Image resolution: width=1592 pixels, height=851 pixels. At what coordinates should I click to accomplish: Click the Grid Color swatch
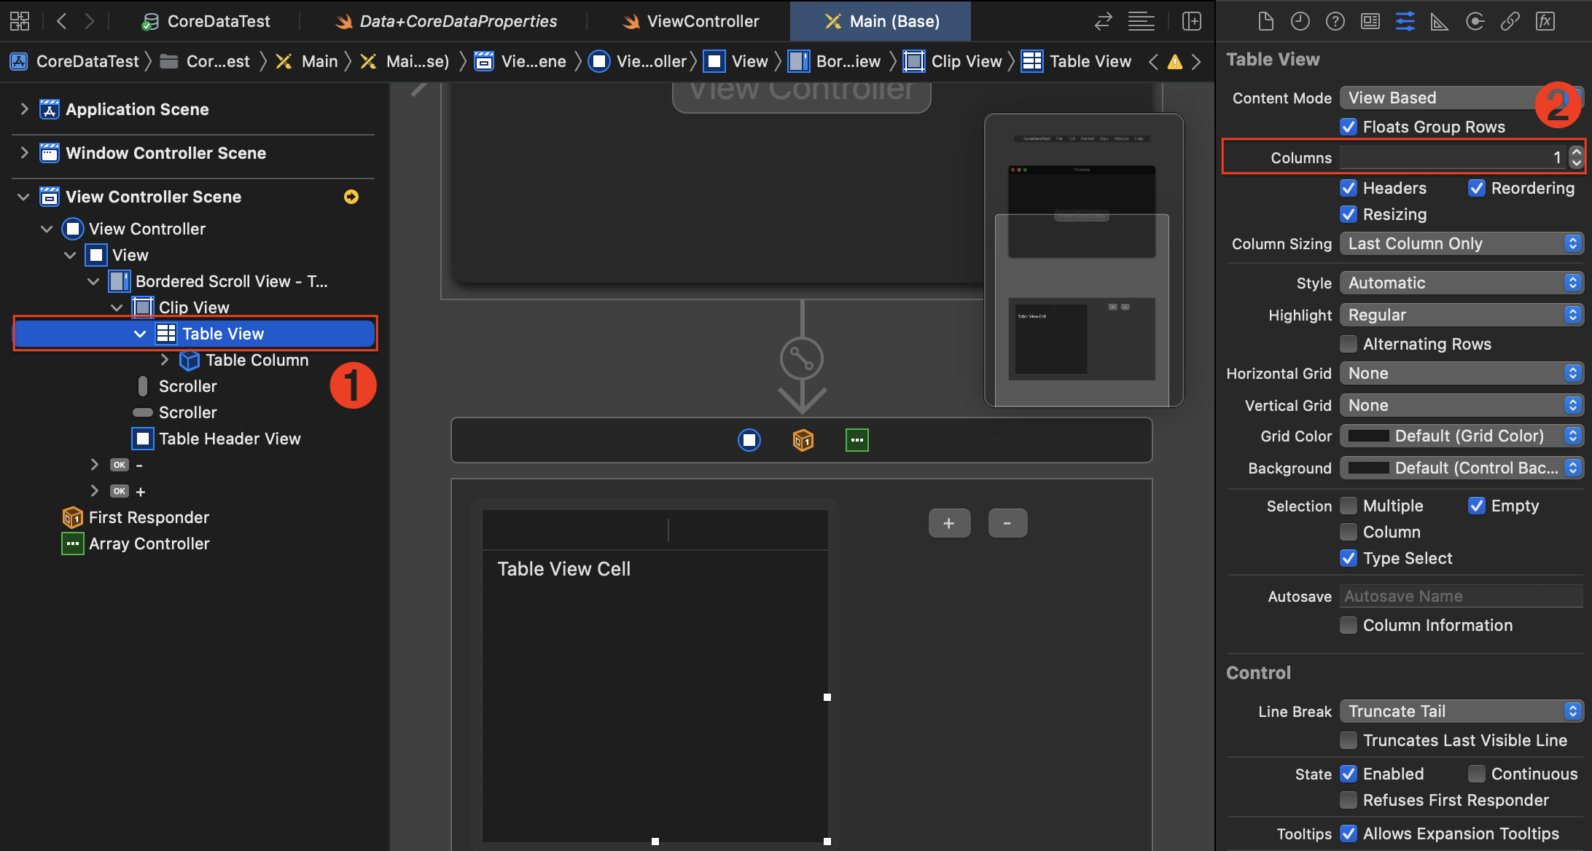click(1369, 436)
